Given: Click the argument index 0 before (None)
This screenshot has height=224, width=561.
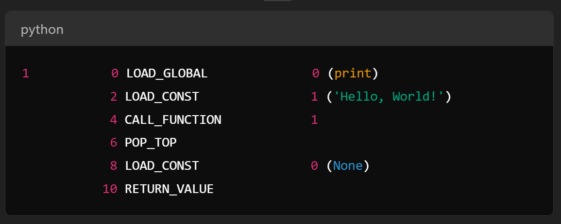Looking at the screenshot, I should click(x=314, y=166).
